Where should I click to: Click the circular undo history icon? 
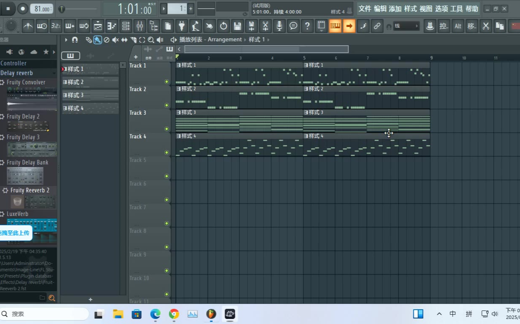point(223,26)
